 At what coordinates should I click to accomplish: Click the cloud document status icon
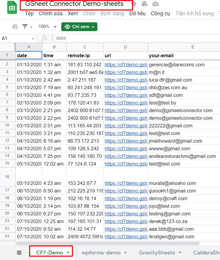[156, 4]
